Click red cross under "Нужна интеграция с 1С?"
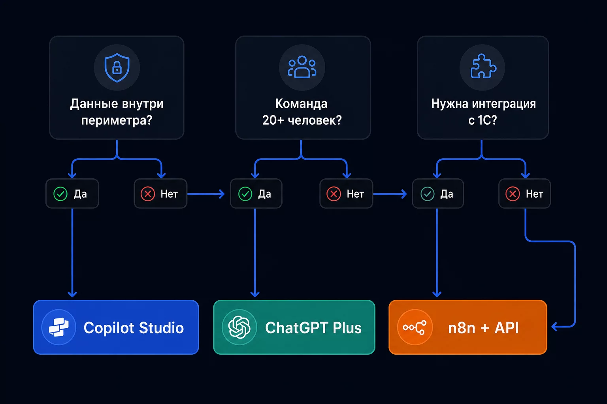 513,194
